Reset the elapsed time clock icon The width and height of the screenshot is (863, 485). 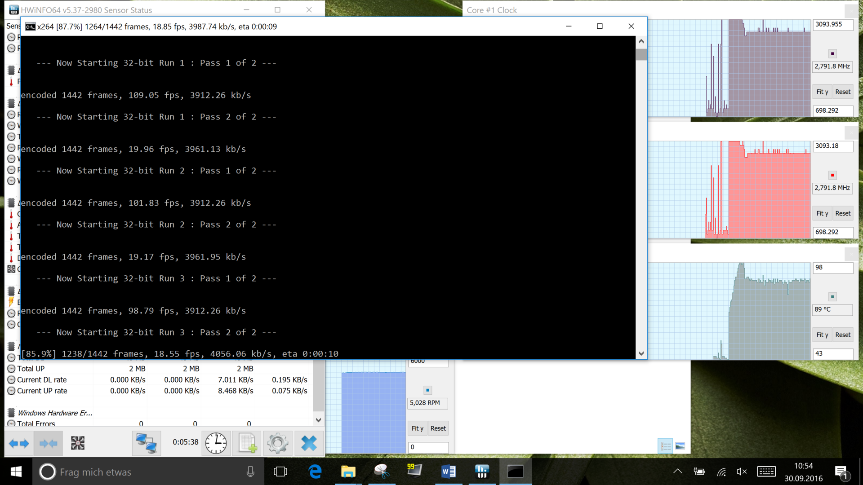(216, 444)
